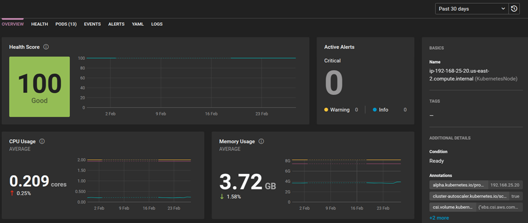Click the Memory Usage info icon
Screen dimensions: 528x223
[262, 141]
